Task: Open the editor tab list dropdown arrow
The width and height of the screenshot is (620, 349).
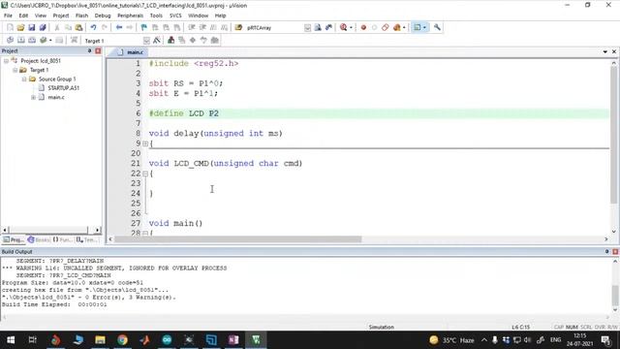Action: point(604,51)
